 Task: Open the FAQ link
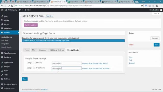point(130,60)
